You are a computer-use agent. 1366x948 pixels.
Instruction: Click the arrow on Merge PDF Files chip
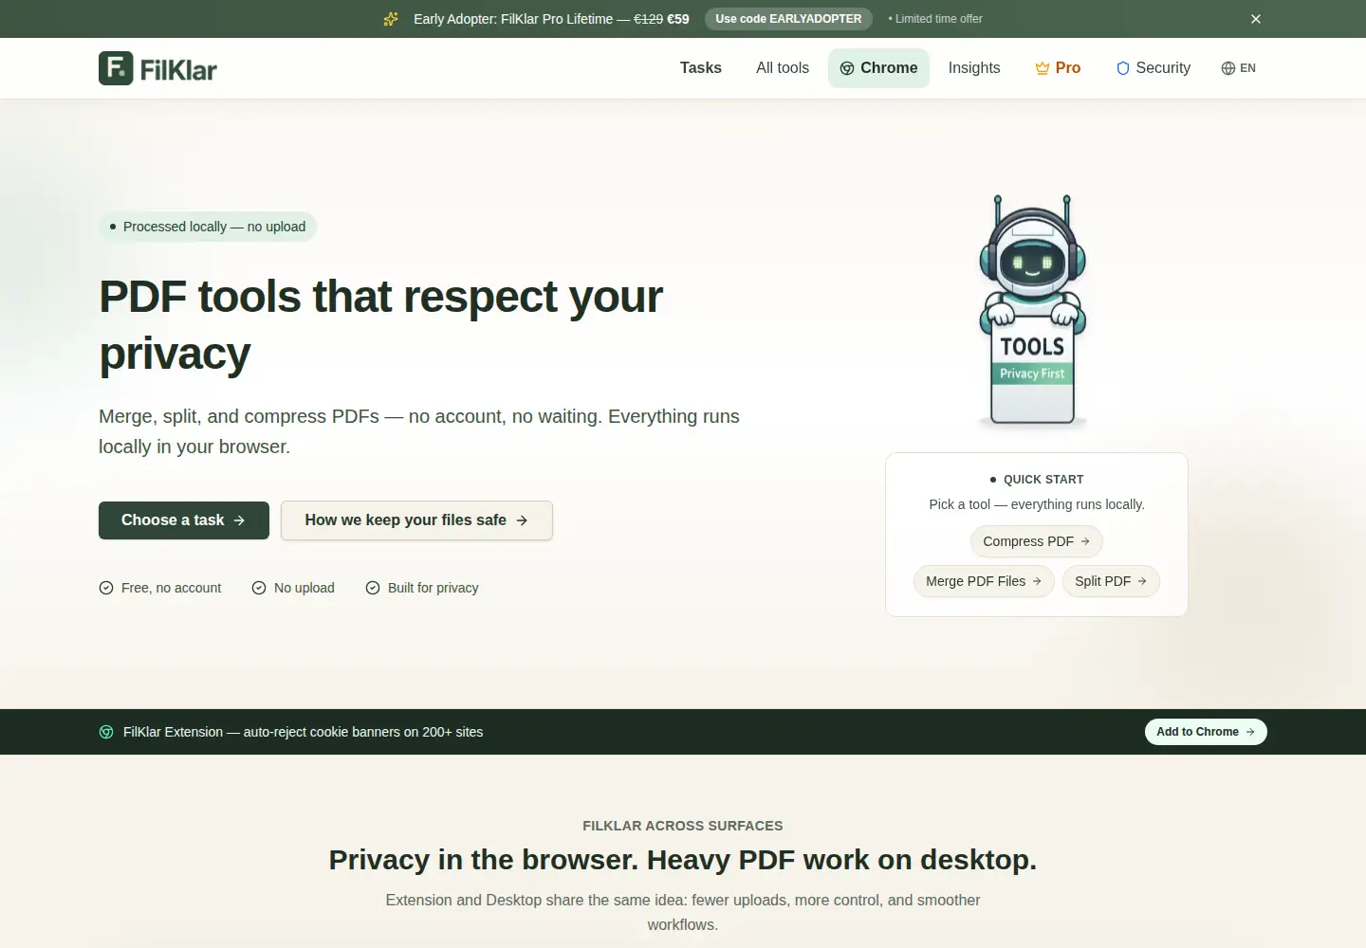pos(1037,581)
